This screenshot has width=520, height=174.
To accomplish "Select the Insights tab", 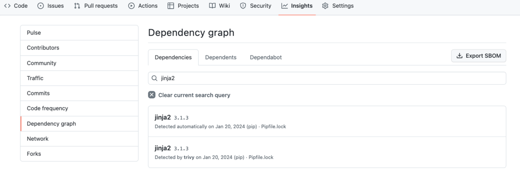I will (297, 6).
